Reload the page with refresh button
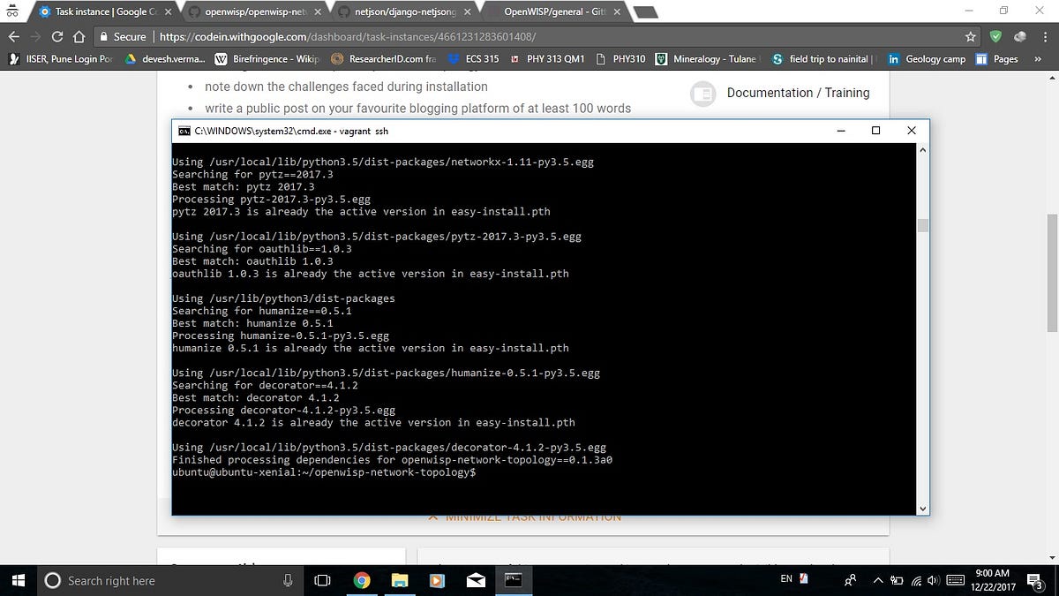 [x=56, y=38]
